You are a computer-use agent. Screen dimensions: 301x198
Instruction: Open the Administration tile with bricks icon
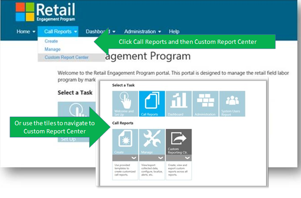205,104
